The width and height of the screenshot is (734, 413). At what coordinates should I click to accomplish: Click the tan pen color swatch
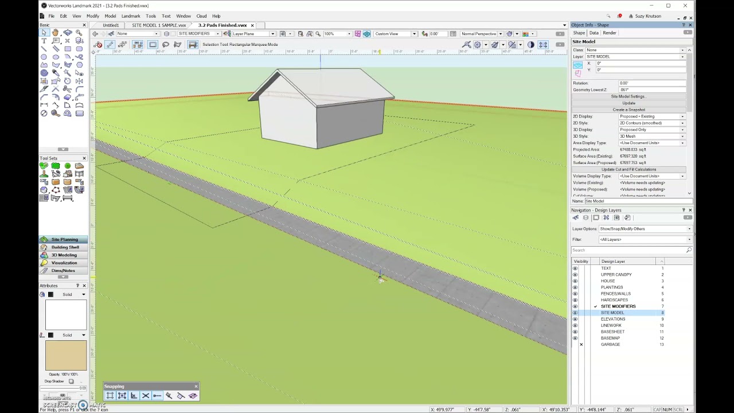[x=66, y=355]
